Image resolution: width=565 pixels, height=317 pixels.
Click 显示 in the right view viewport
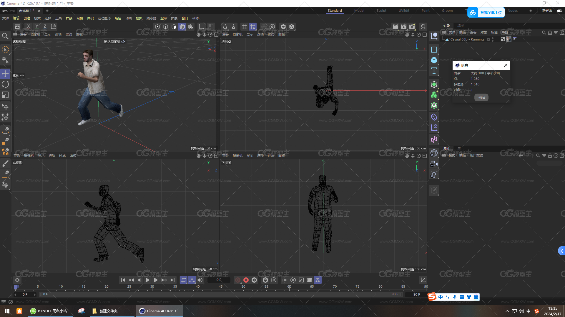click(41, 156)
